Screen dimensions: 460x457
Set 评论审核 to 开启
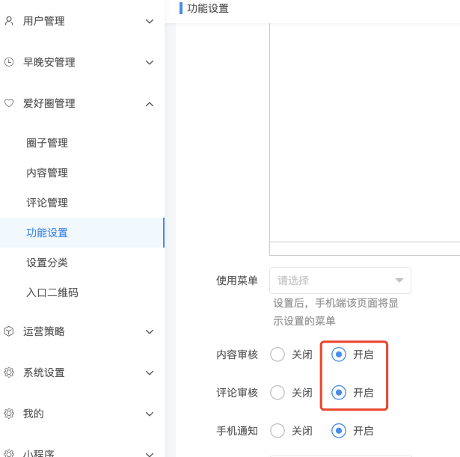339,393
